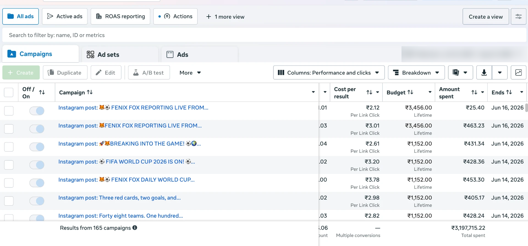Toggle the first FENIX FOX REPORTING LIVE campaign switch

[37, 111]
